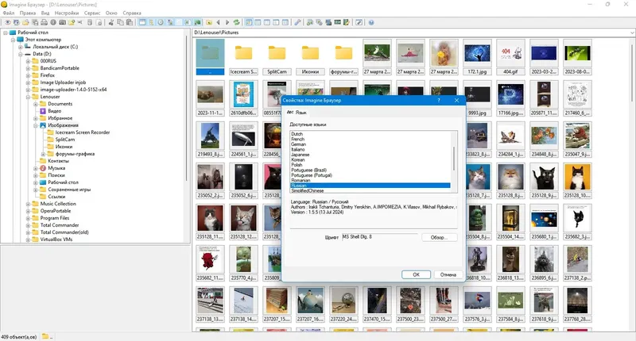This screenshot has height=341, width=636.
Task: Open the Настройки menu
Action: (67, 13)
